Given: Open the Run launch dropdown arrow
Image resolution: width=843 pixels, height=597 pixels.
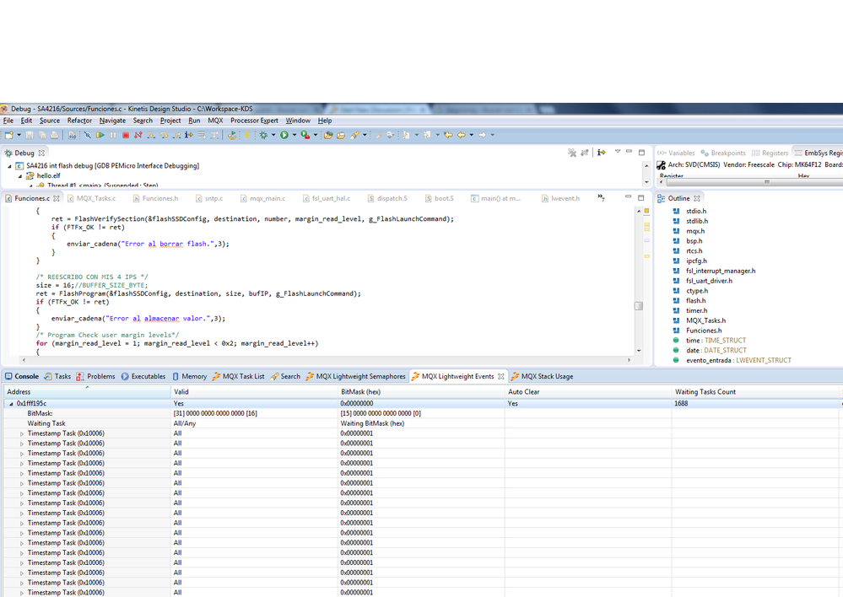Looking at the screenshot, I should (x=295, y=135).
